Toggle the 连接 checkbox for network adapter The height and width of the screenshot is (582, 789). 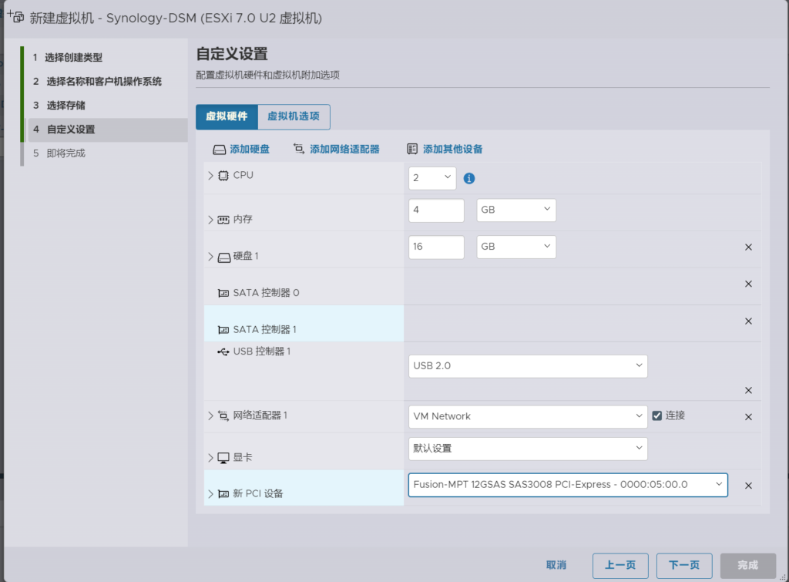tap(656, 415)
